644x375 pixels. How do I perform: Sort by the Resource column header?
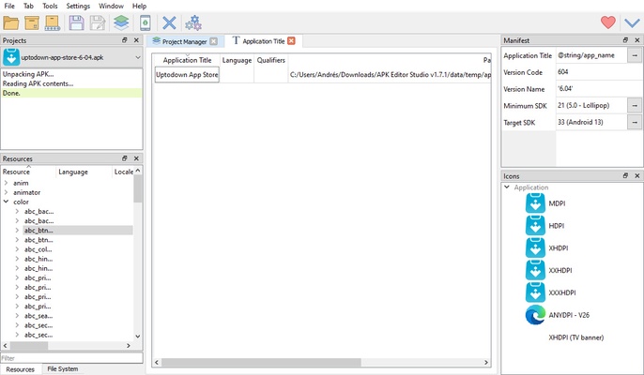pos(28,172)
